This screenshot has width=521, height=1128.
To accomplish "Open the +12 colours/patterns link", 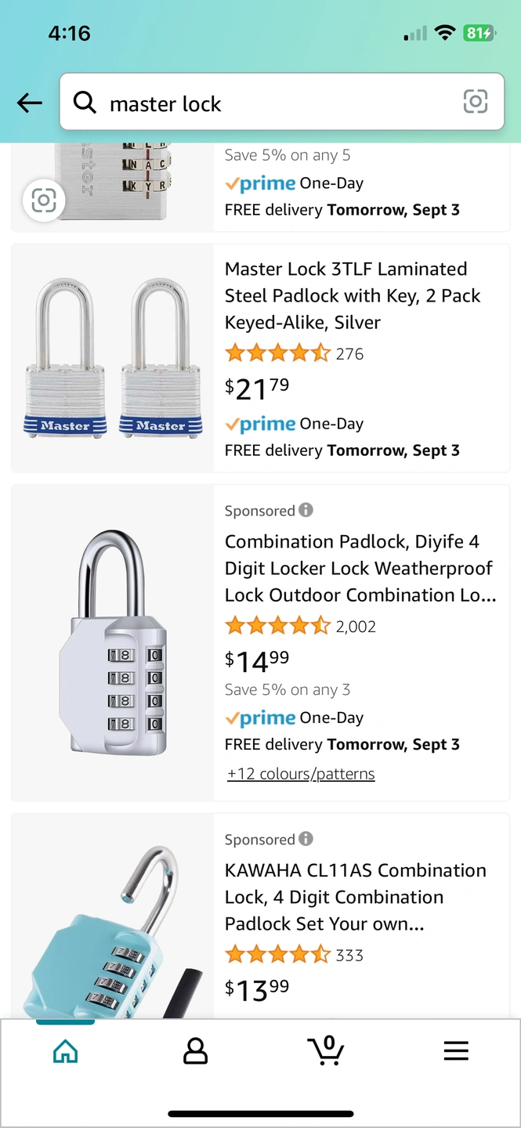I will [301, 774].
